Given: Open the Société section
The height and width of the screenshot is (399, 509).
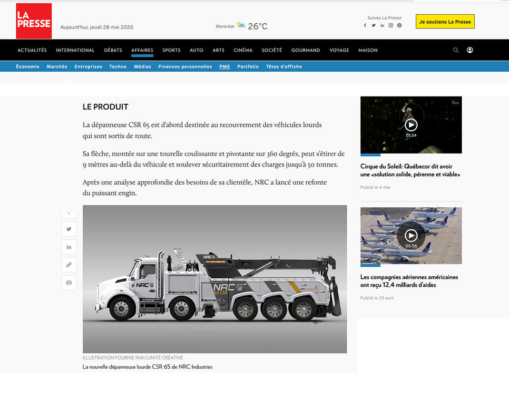Looking at the screenshot, I should pos(272,50).
